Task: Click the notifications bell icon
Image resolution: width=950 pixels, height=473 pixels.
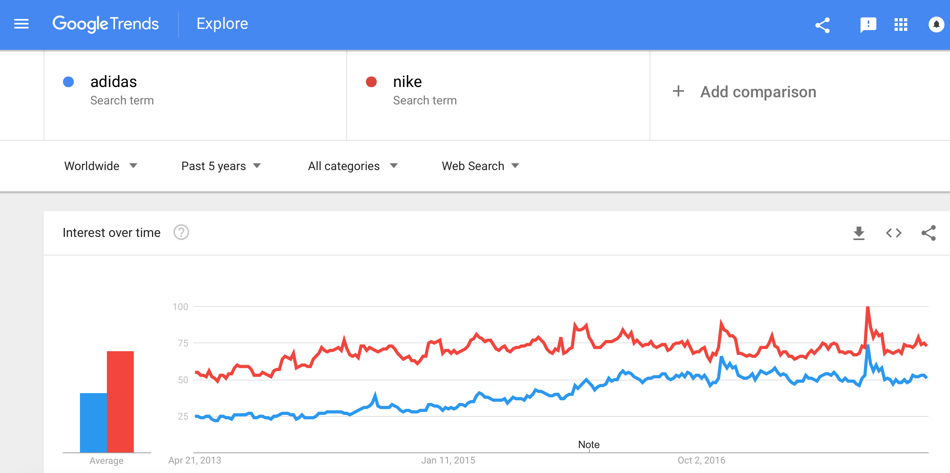Action: tap(936, 25)
